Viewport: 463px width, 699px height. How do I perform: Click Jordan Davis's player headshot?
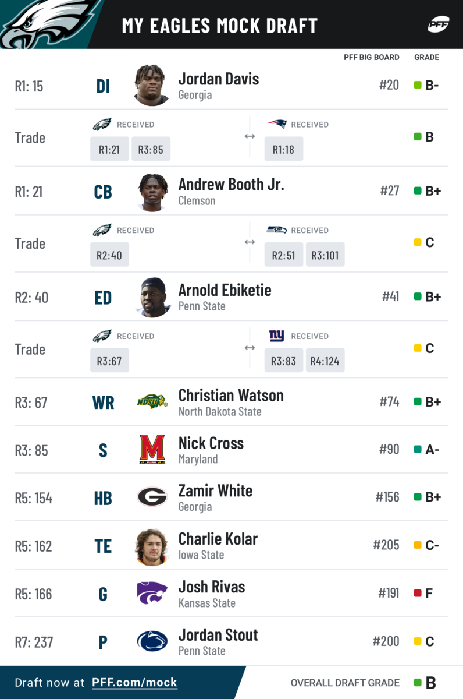coord(152,85)
